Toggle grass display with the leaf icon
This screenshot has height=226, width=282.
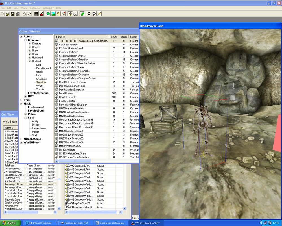click(82, 14)
